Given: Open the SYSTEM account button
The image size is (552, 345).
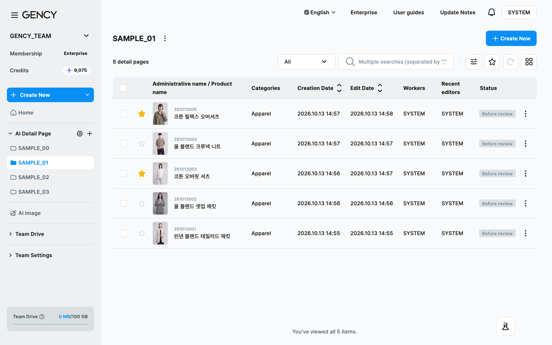Looking at the screenshot, I should [x=519, y=12].
